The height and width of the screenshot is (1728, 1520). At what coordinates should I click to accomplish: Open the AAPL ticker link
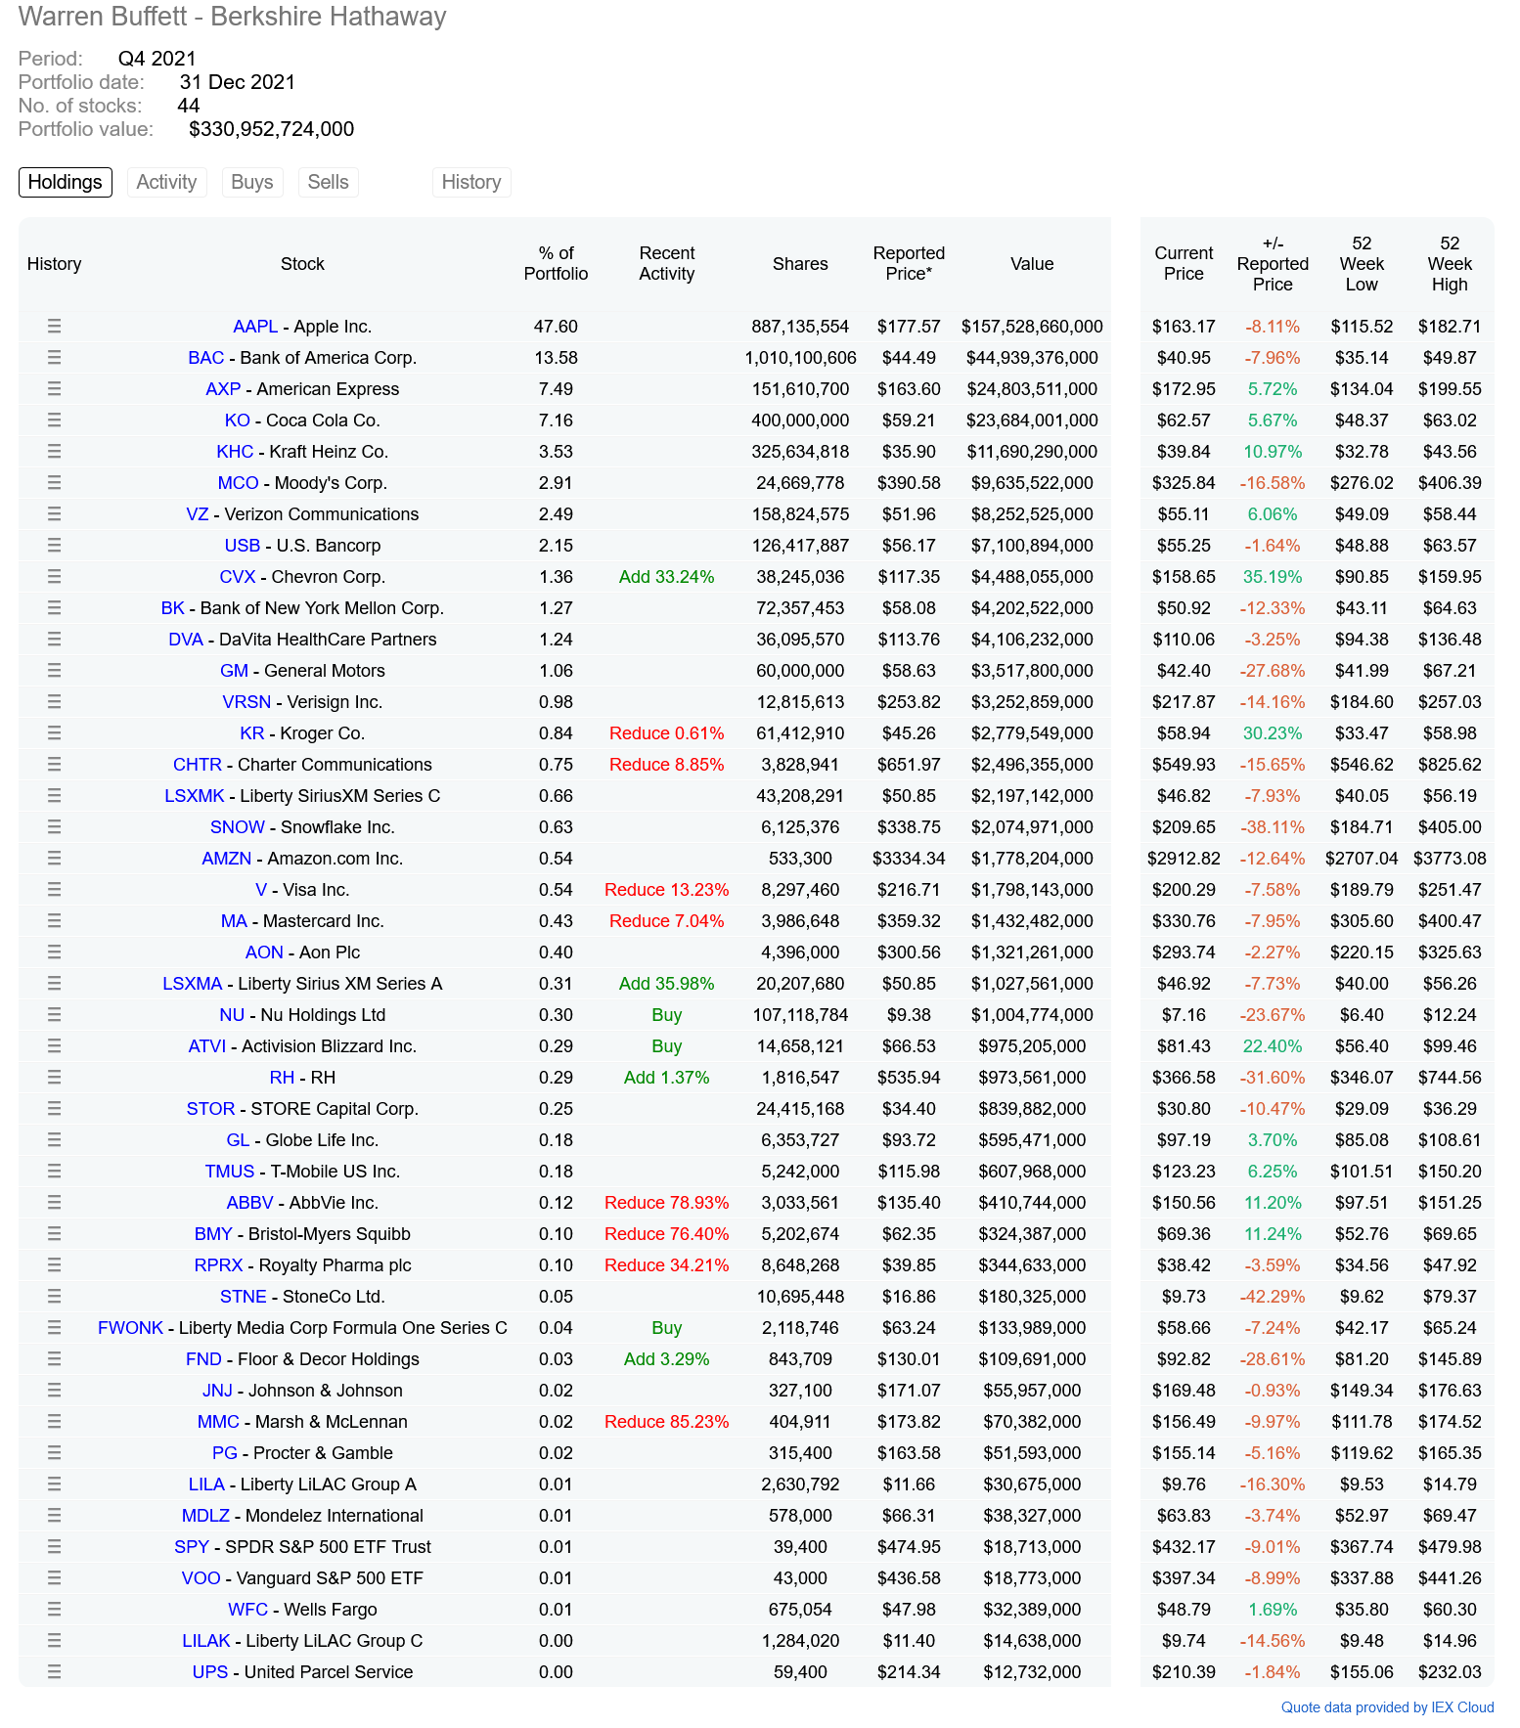[255, 327]
